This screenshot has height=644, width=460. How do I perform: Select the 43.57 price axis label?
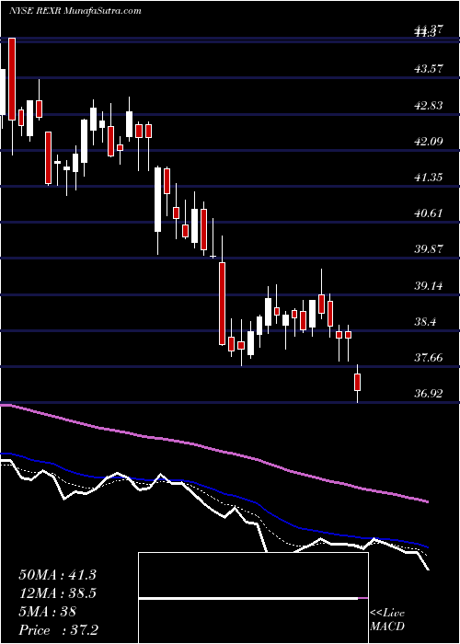coord(429,68)
